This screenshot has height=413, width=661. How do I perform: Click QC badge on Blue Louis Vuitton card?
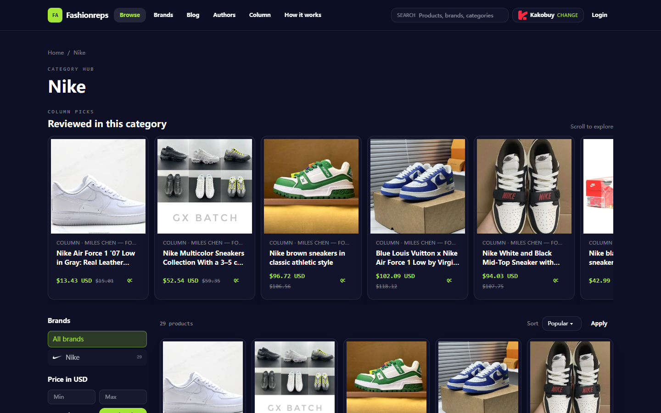(449, 280)
